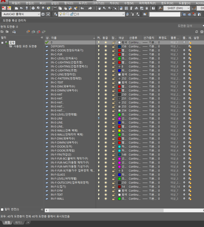Image resolution: width=204 pixels, height=227 pixels.
Task: Click the New Layer icon in layer manager
Action: 28,32
